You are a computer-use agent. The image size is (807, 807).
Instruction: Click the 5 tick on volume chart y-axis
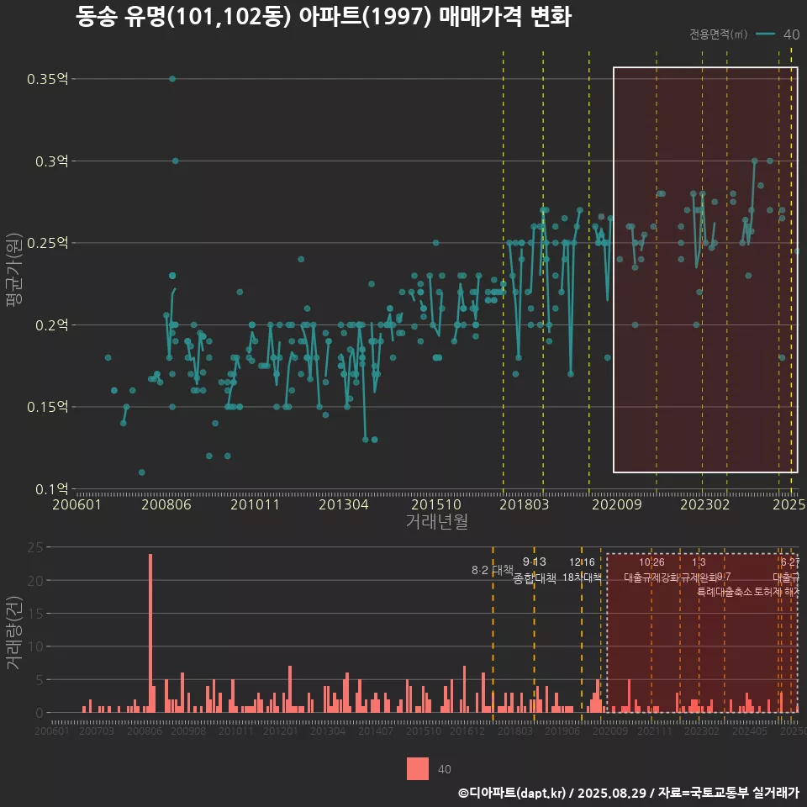tap(40, 680)
